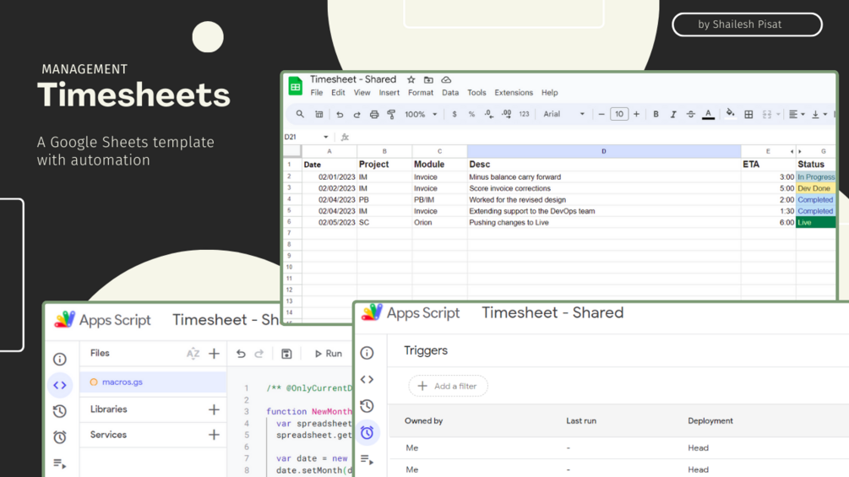
Task: Open the Arial font dropdown
Action: (x=563, y=114)
